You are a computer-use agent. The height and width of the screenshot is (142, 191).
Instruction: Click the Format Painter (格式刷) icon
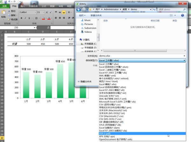[9, 19]
